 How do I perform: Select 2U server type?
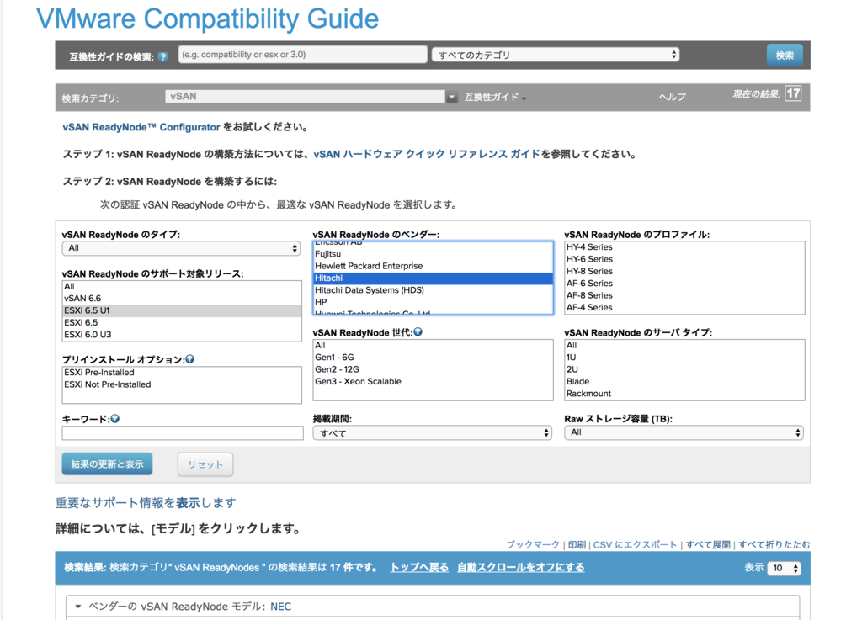point(684,369)
